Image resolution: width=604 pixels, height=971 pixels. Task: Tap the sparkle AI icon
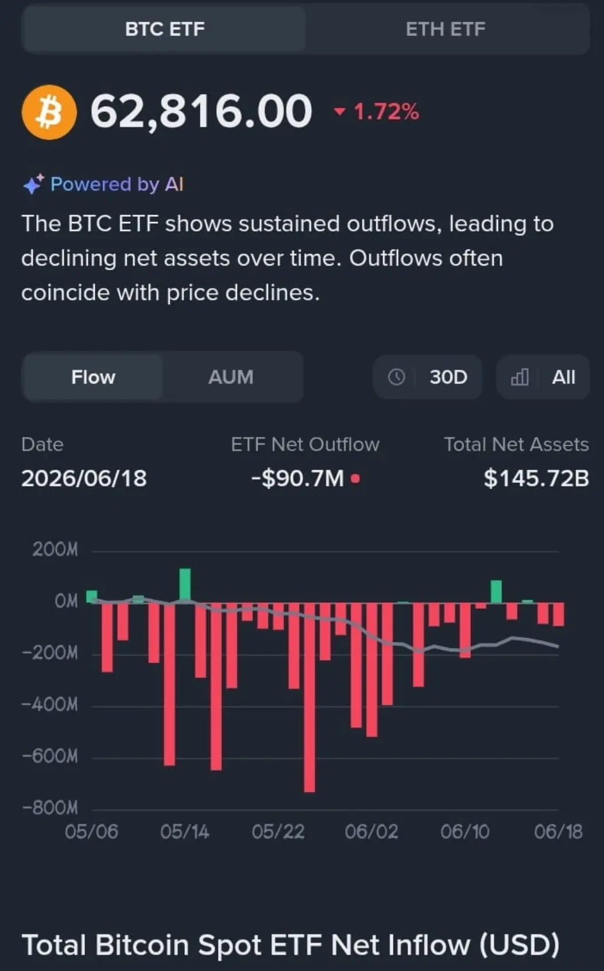coord(33,184)
